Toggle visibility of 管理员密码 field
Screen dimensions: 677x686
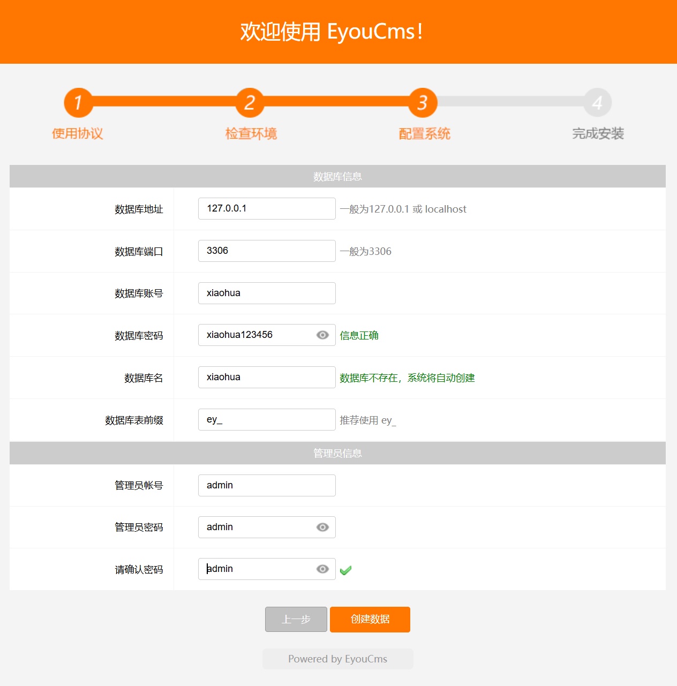[322, 527]
